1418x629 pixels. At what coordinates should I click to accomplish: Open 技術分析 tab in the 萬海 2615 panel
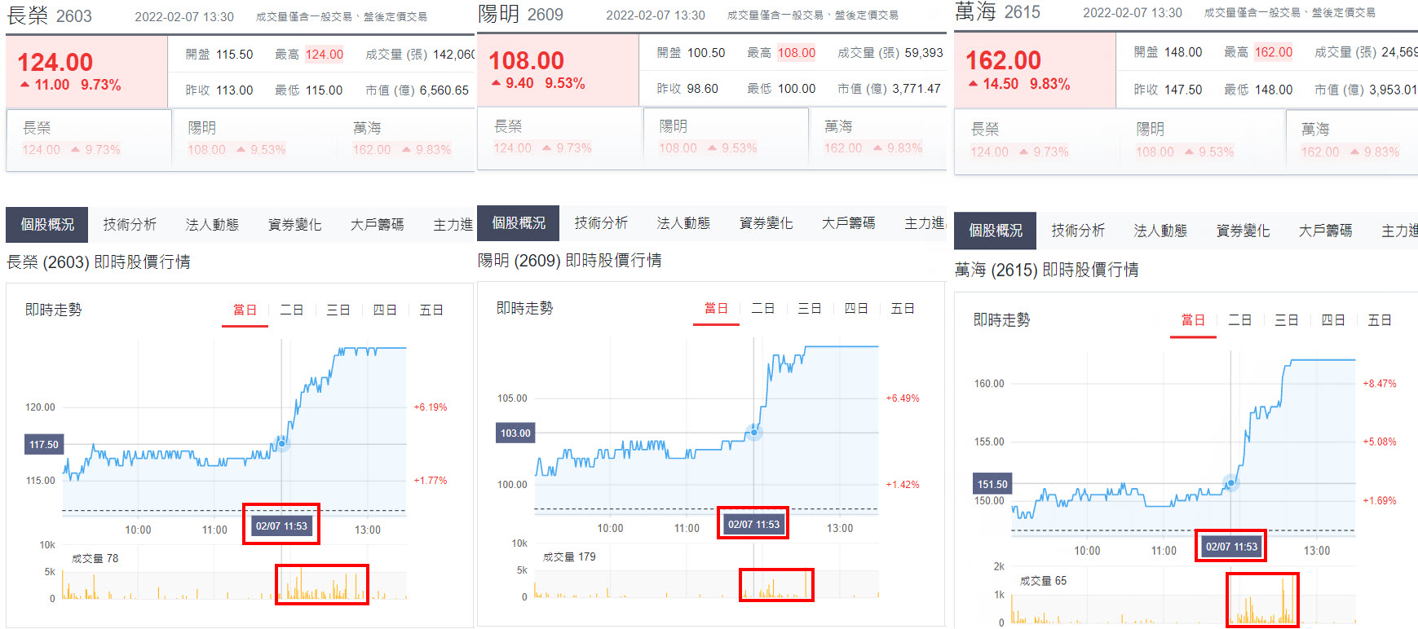(x=1078, y=231)
